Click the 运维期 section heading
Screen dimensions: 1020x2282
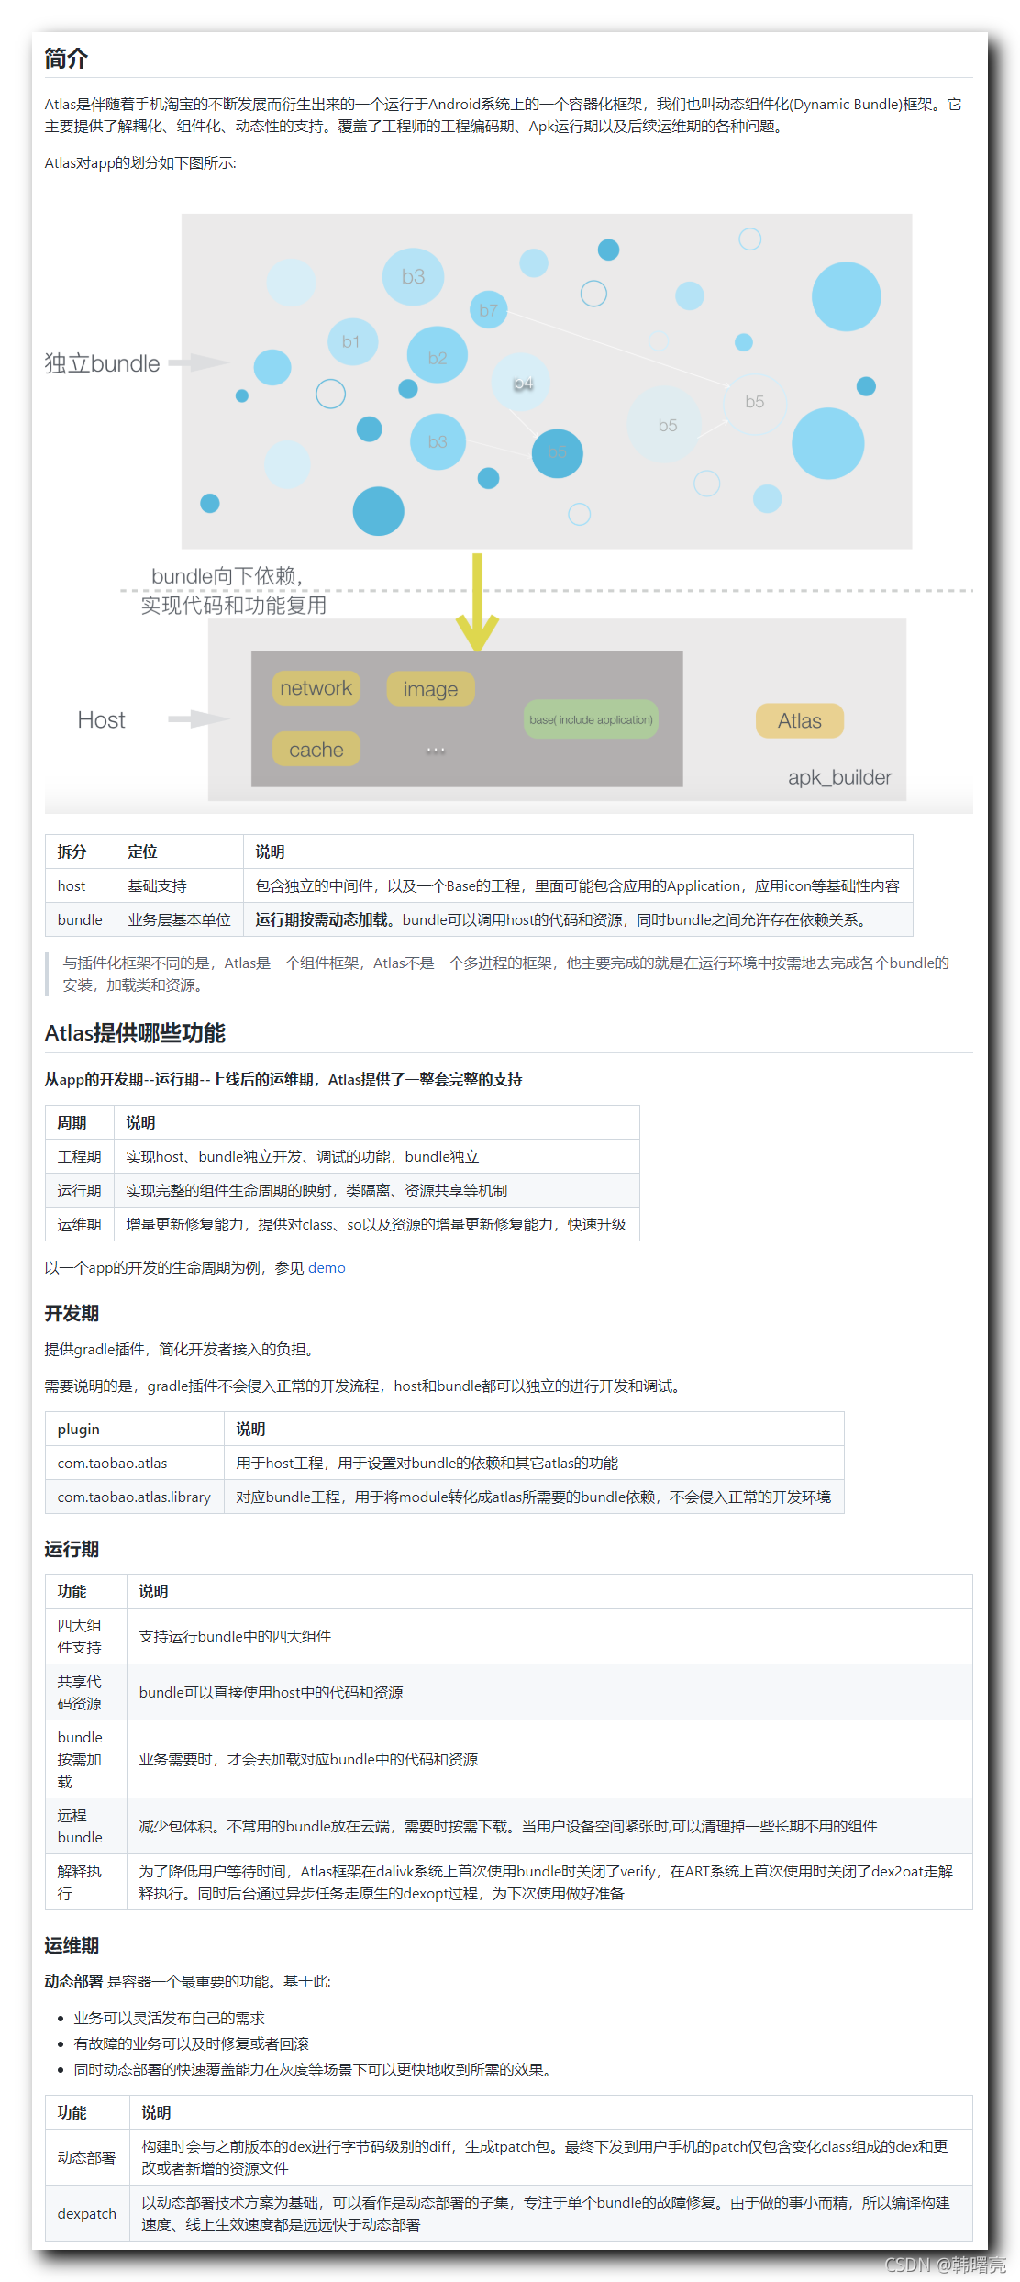point(72,1945)
